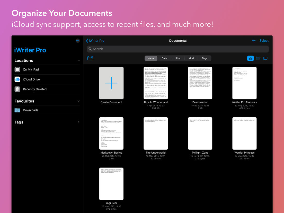Viewport: 284px width, 213px height.
Task: Sort documents by Name
Action: point(151,58)
